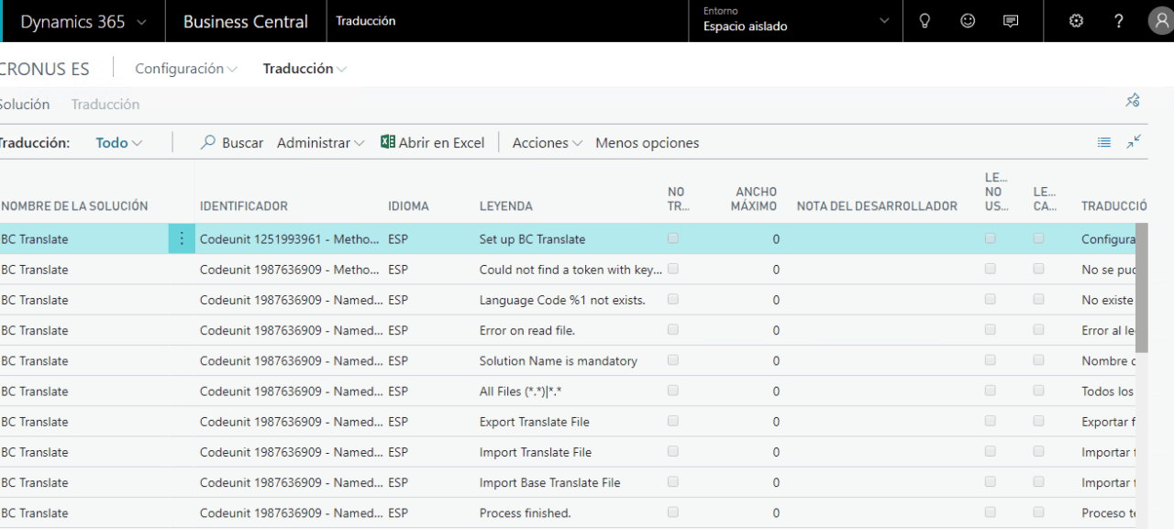Select the 'Export Translate File' cell
This screenshot has height=529, width=1174.
pos(535,422)
